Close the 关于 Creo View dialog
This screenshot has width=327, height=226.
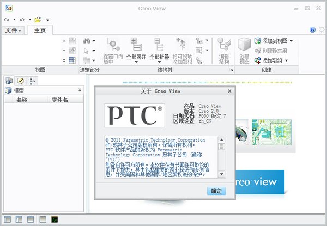(229, 91)
